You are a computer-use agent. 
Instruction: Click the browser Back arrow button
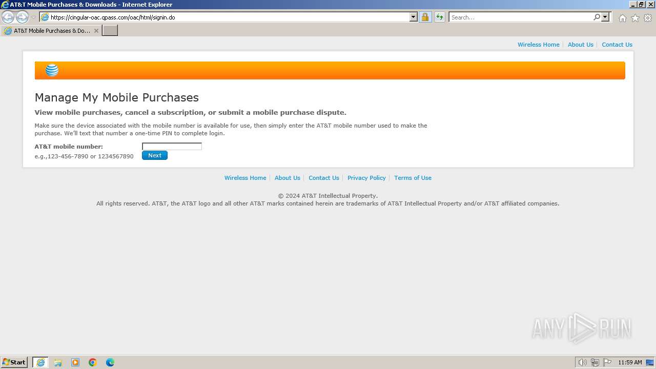[8, 17]
